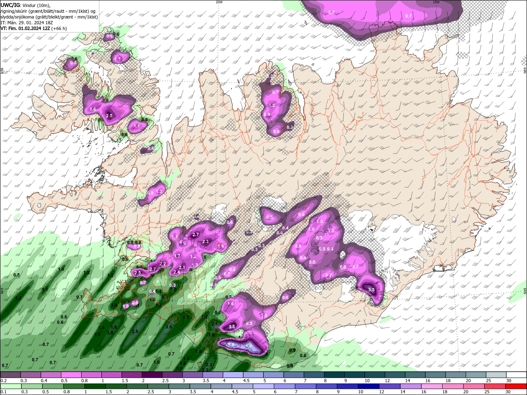Click the pale lavender 4 swatch in upper legend
527x395 pixels.
233,375
